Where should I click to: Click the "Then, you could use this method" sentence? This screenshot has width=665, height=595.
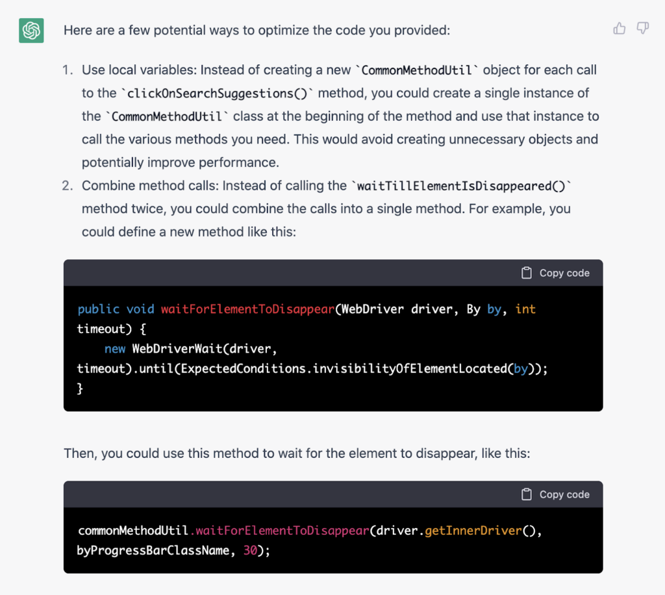(297, 453)
